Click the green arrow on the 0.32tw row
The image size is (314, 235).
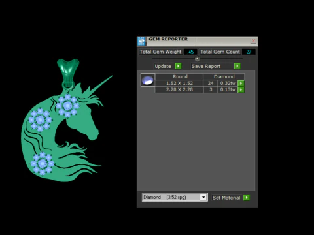click(x=241, y=83)
